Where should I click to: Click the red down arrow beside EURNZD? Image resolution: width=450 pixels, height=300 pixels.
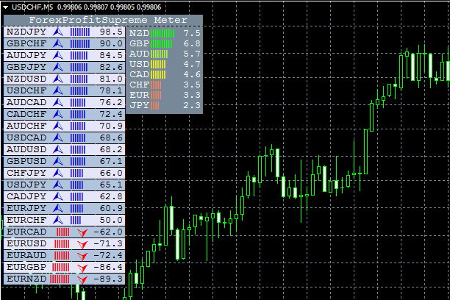[x=82, y=279]
